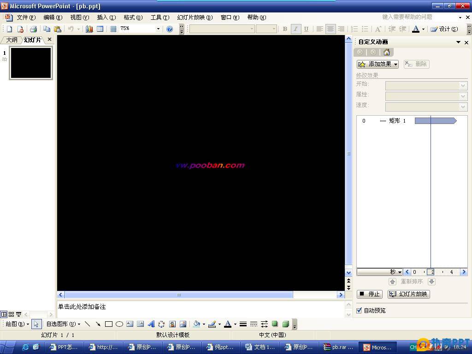The width and height of the screenshot is (472, 354).
Task: Click the 矩形 1 timeline duration bar
Action: pyautogui.click(x=436, y=121)
